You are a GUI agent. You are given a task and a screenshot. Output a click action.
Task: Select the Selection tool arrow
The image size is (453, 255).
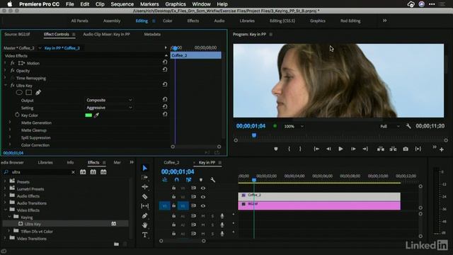(x=144, y=168)
